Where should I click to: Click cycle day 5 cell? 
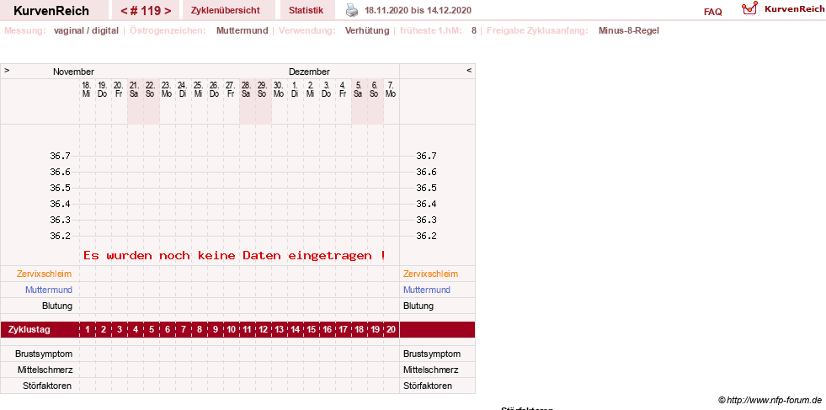click(152, 330)
